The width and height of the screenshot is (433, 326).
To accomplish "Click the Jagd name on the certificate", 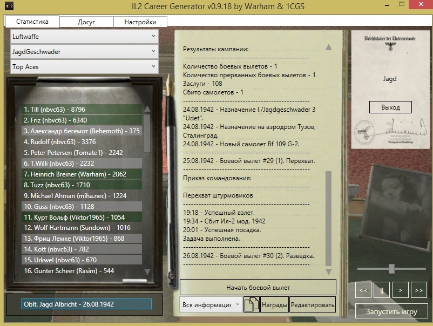I will click(390, 79).
